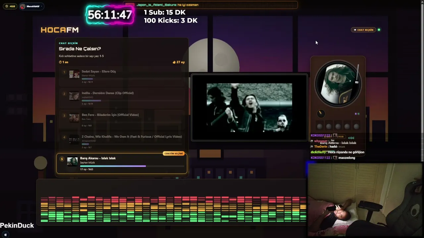
Task: Click the Sedat Sayan song thumbnail
Action: coord(74,74)
